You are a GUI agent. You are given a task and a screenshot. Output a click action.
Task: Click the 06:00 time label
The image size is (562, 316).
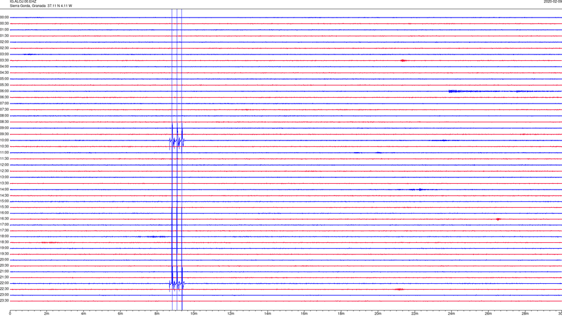[x=4, y=91]
